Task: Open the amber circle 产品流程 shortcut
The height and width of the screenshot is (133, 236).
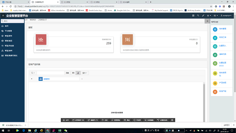Action: click(x=215, y=83)
